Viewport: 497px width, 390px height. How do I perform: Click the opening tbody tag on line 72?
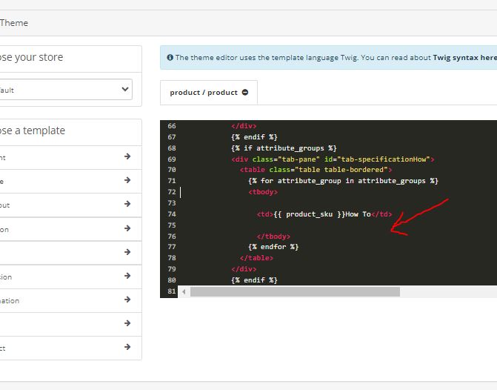pyautogui.click(x=263, y=192)
